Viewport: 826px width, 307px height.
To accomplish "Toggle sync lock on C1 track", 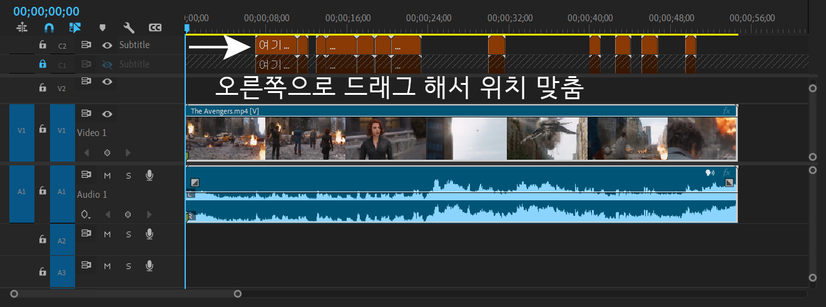I will coord(86,64).
